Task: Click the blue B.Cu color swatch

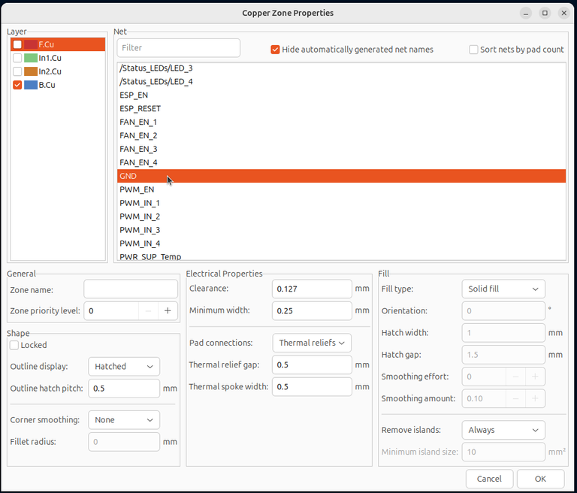Action: tap(31, 85)
